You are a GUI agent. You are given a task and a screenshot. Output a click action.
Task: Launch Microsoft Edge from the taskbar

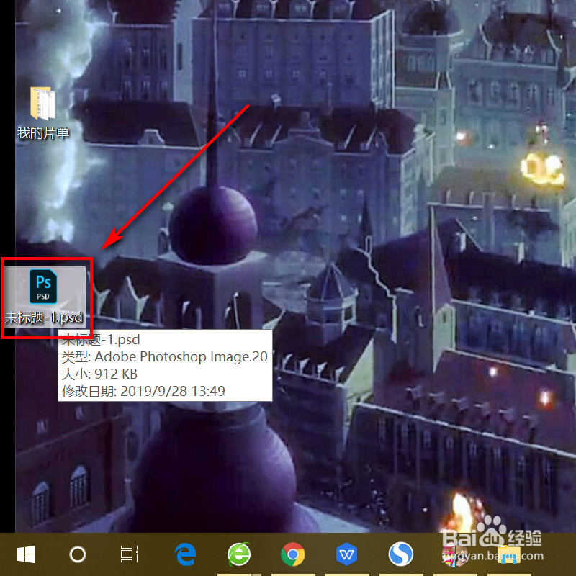(x=186, y=554)
